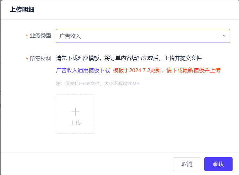Click the red asterisk beside 所需材料
The height and width of the screenshot is (175, 239).
[27, 59]
